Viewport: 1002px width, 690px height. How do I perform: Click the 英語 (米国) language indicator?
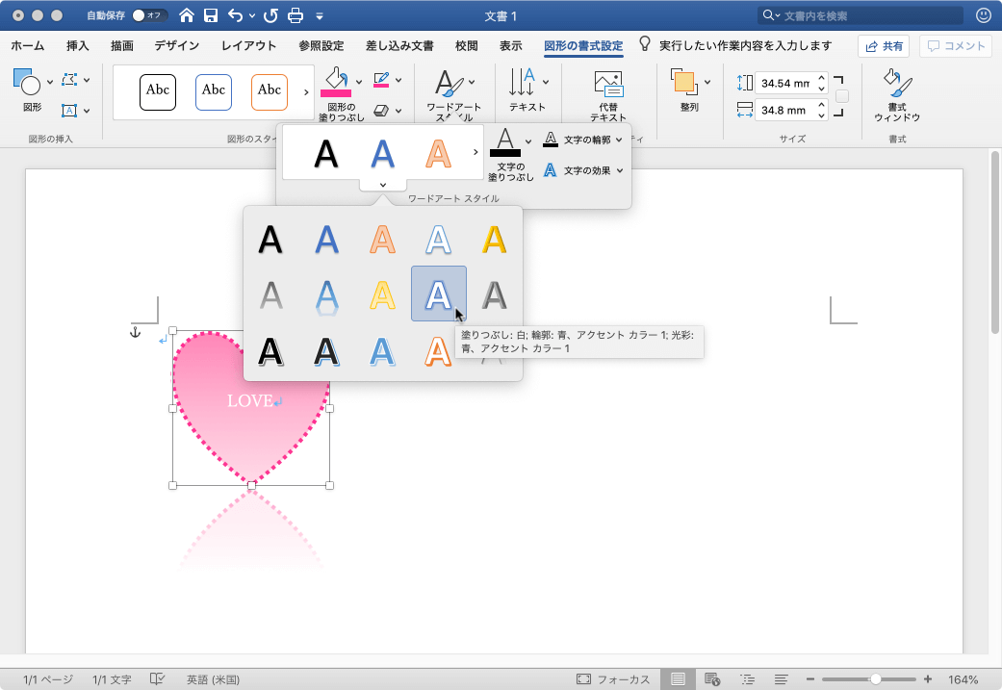(213, 679)
